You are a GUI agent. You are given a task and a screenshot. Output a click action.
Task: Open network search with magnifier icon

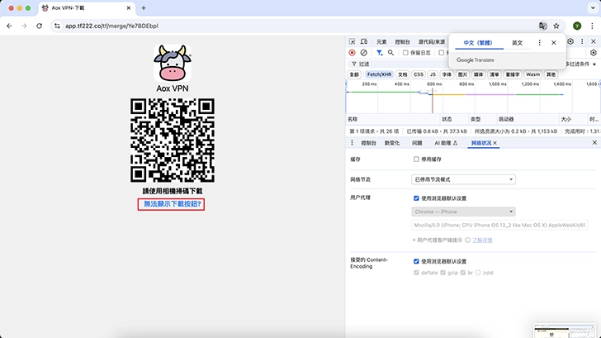[390, 52]
